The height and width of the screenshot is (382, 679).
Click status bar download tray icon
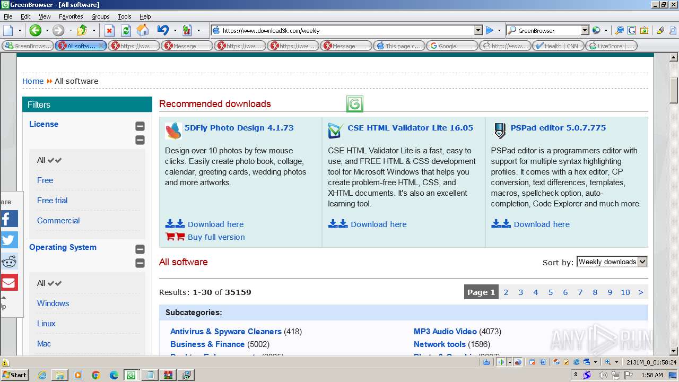point(486,362)
